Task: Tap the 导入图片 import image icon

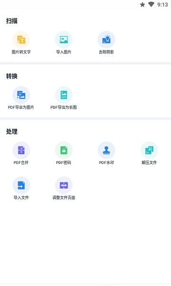Action: tap(64, 40)
